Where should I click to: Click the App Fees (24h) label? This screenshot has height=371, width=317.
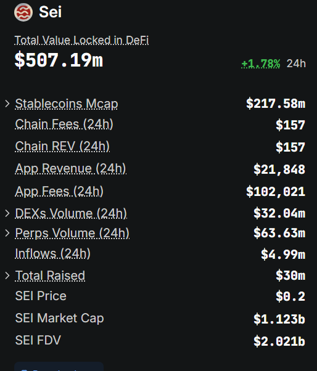[x=59, y=191]
